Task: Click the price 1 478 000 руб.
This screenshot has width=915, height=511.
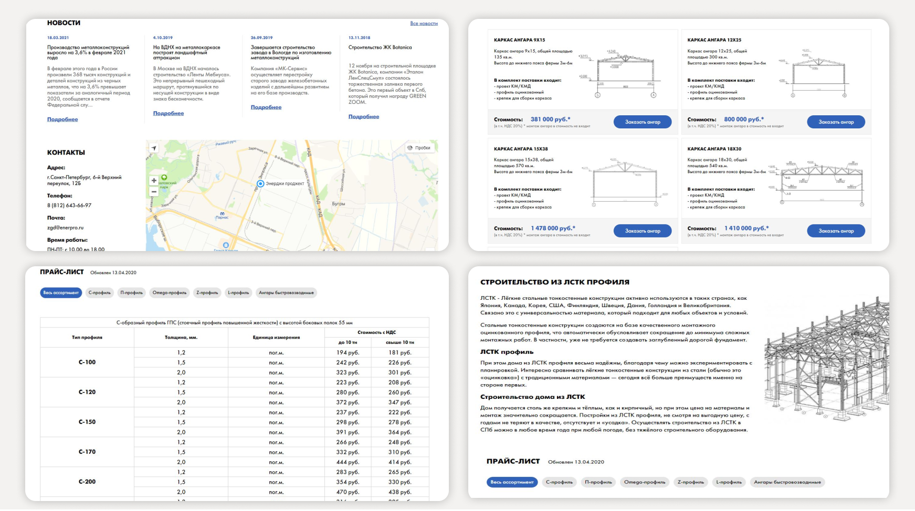Action: tap(553, 229)
